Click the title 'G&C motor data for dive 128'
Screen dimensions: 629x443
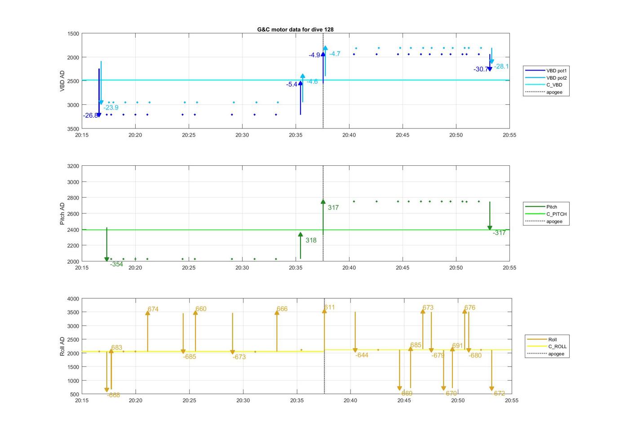pyautogui.click(x=295, y=29)
